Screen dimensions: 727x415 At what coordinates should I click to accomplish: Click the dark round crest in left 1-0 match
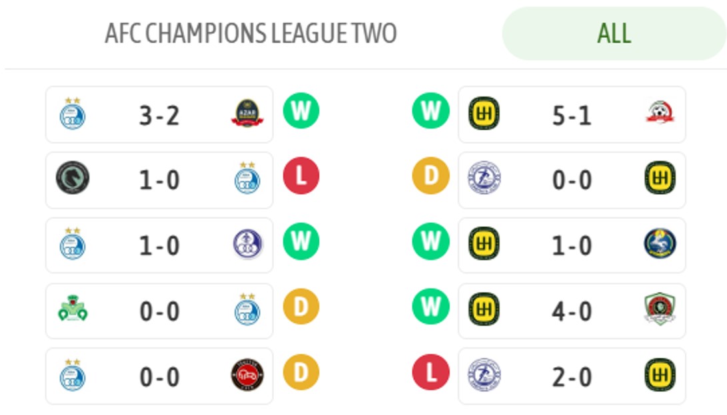(73, 179)
